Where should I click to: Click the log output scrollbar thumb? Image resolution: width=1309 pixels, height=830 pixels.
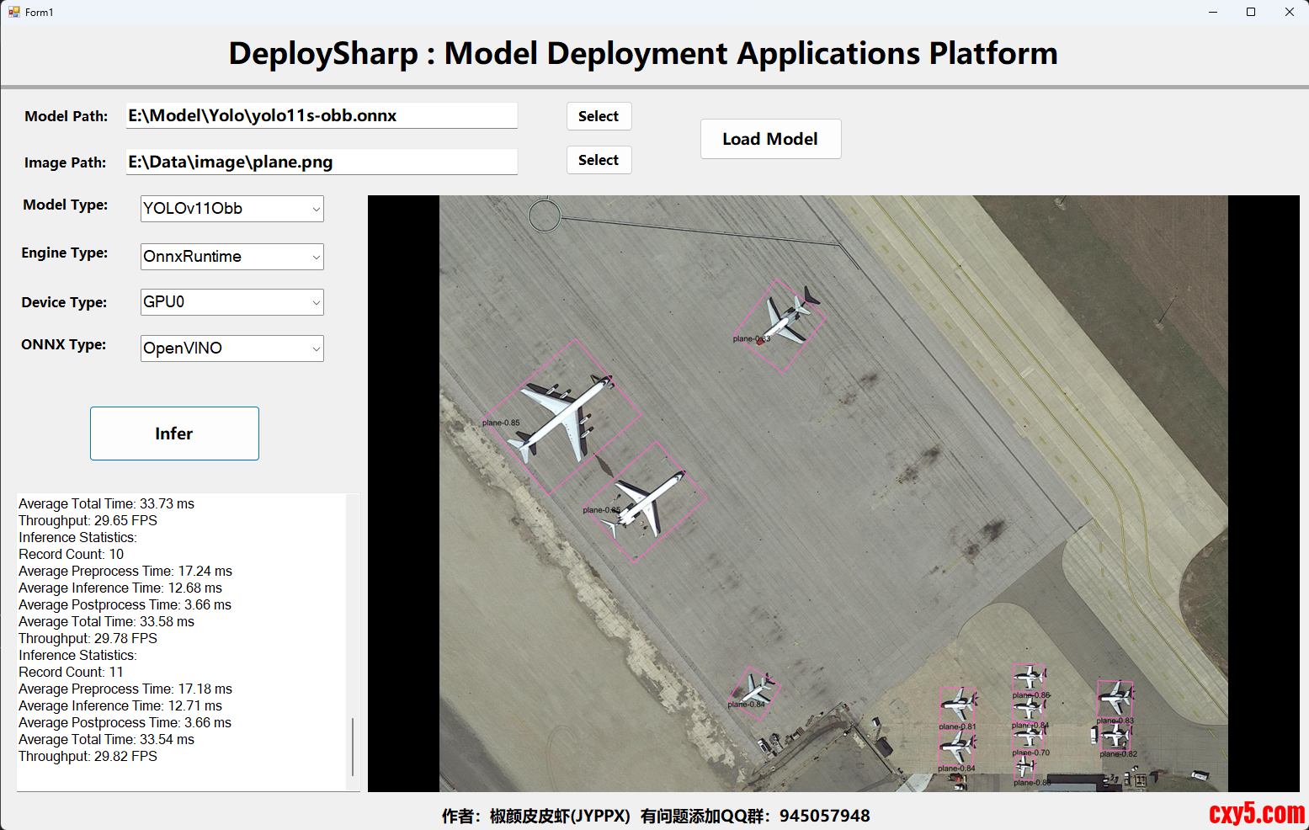point(353,746)
